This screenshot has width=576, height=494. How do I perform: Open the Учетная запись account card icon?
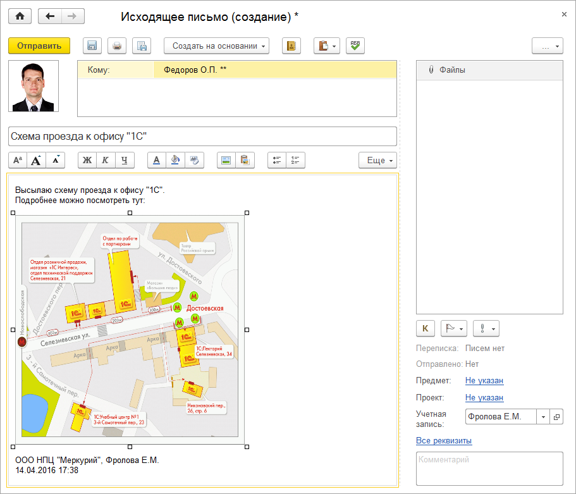(556, 417)
